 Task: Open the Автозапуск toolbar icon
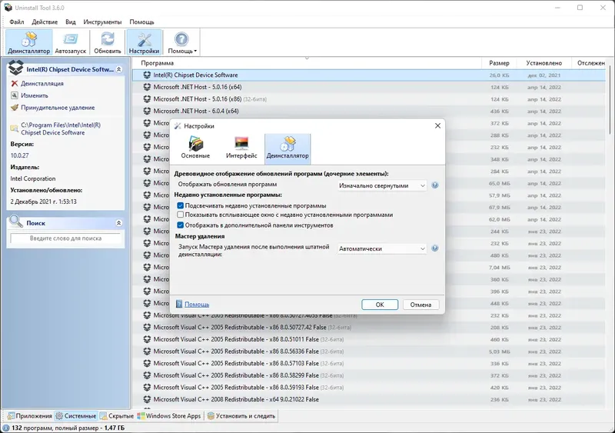click(71, 42)
